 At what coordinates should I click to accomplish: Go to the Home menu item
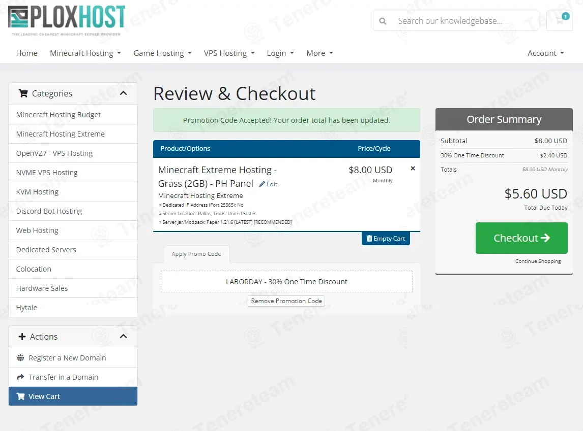pyautogui.click(x=27, y=53)
